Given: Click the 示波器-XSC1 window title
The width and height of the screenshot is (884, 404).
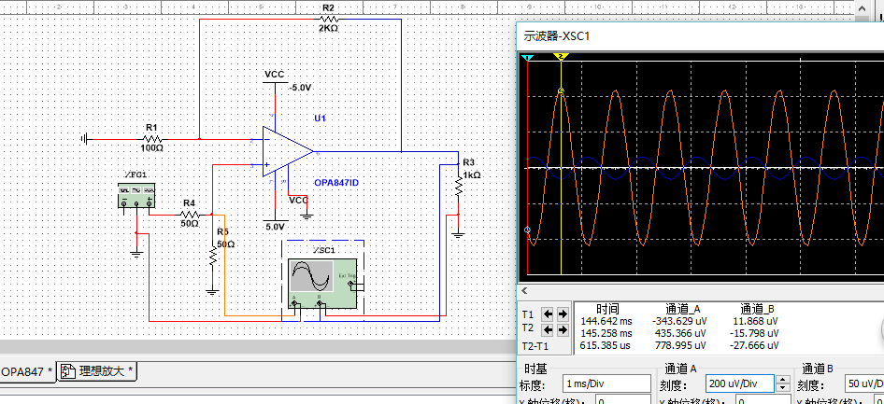Looking at the screenshot, I should tap(557, 36).
